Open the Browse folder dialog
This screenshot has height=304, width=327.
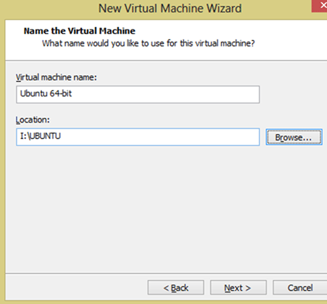coord(294,137)
